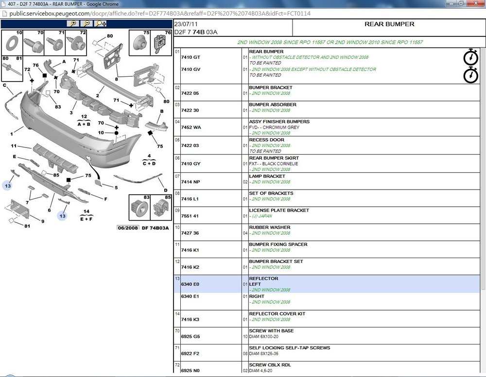The image size is (486, 377).
Task: Select part number 7414 NP lamp bracket
Action: (x=191, y=182)
